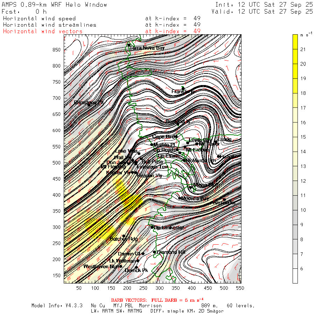The image size is (315, 315).
Task: Click the colorbar value label 21
Action: (x=303, y=49)
